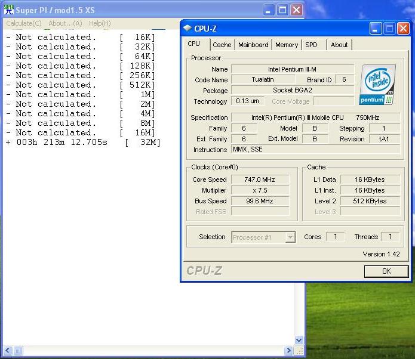Viewport: 415px width, 359px height.
Task: Click the Level 2 cache value 512 KBytes
Action: pos(370,201)
